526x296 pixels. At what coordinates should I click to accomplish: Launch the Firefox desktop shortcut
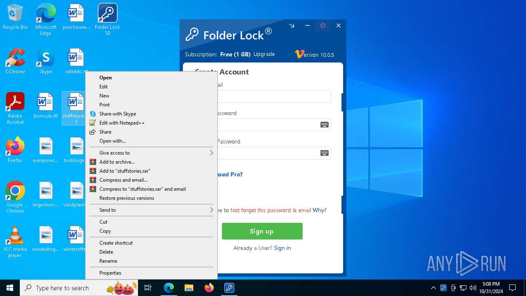15,150
